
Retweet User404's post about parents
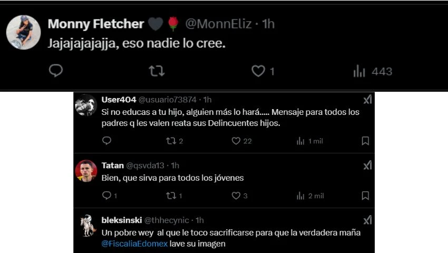(x=170, y=141)
